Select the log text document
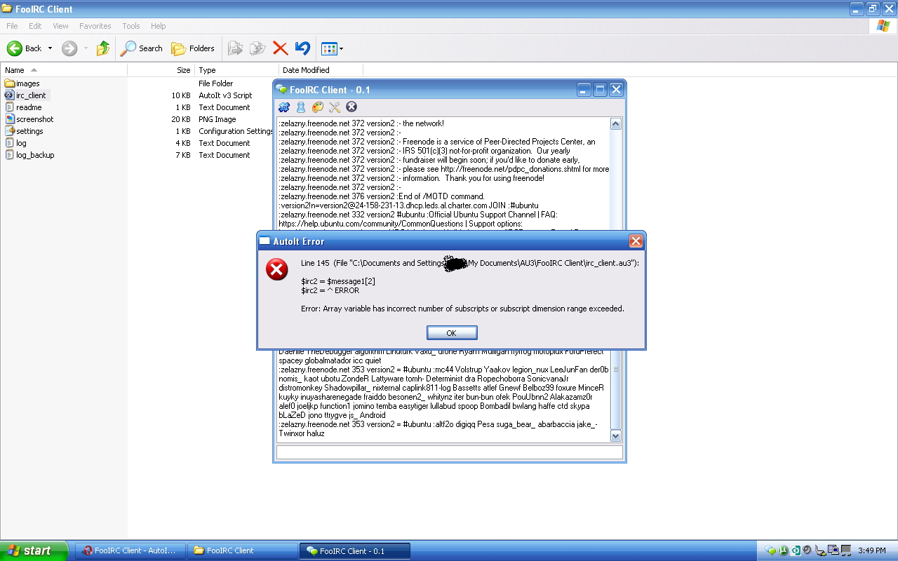 pos(15,143)
